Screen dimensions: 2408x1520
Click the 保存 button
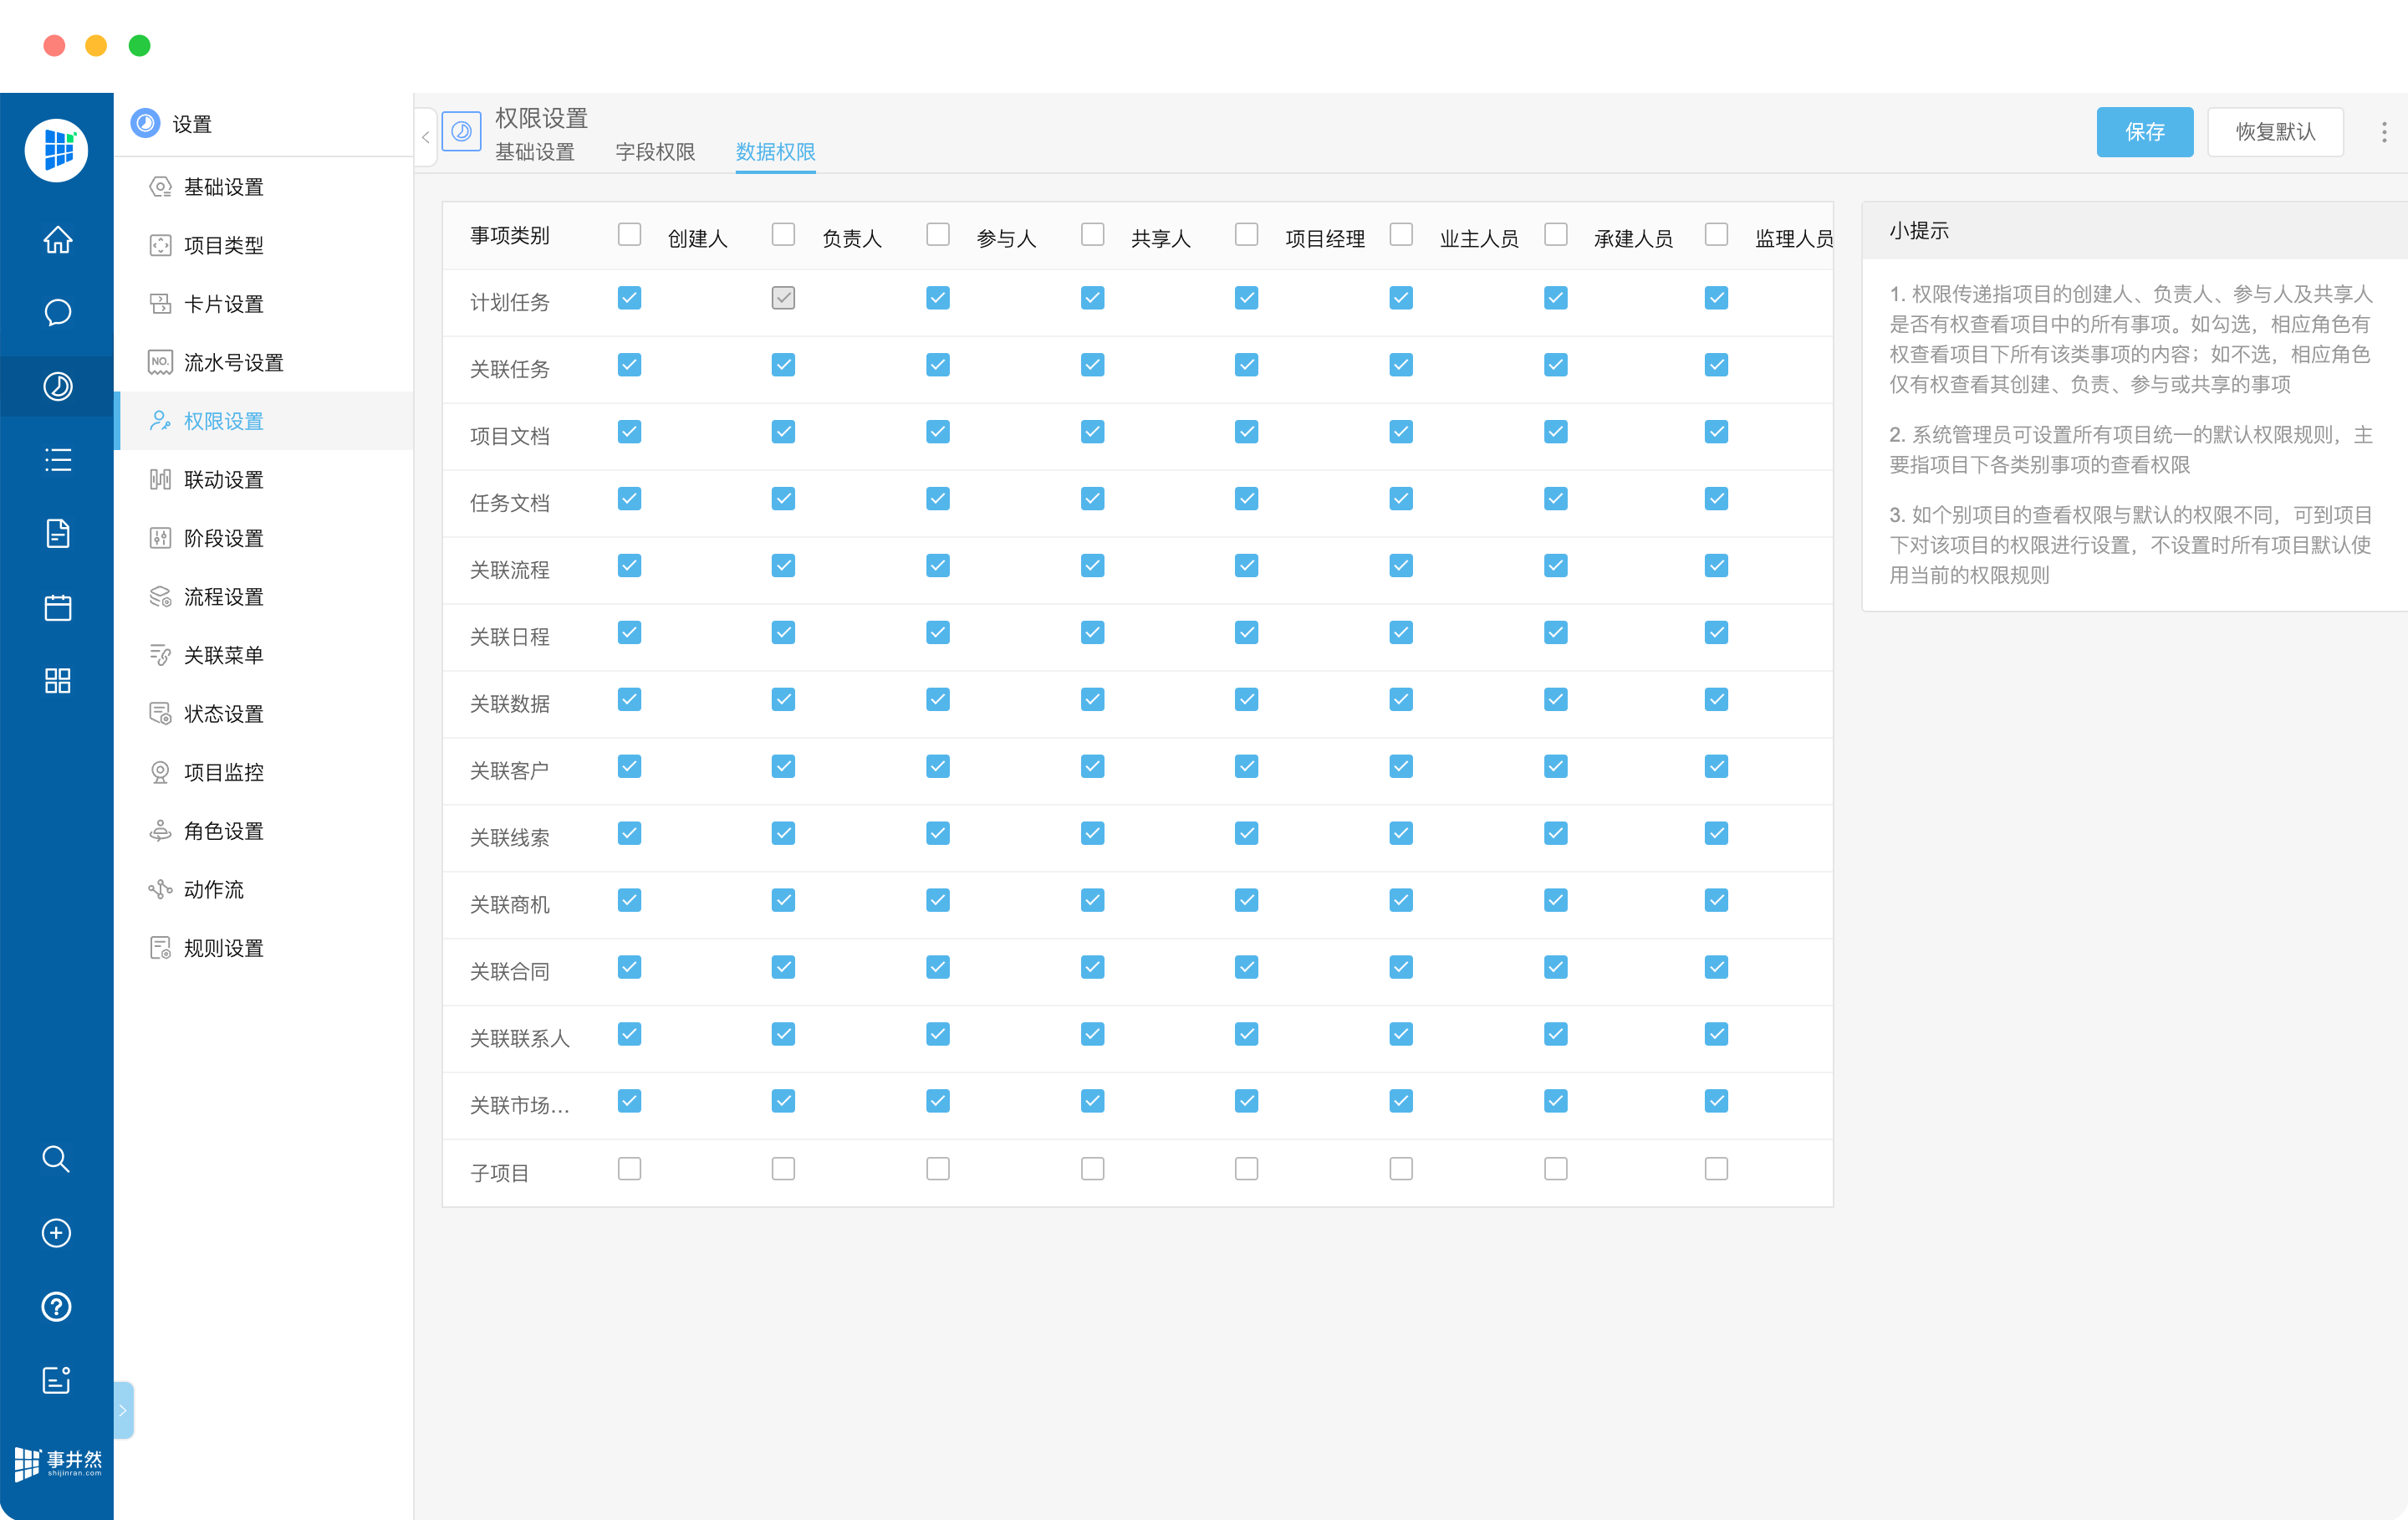2144,132
